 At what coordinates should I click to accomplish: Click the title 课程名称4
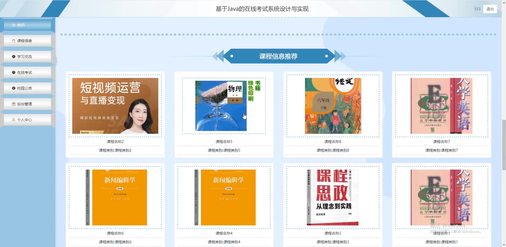pyautogui.click(x=224, y=233)
